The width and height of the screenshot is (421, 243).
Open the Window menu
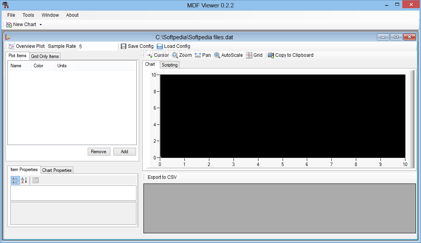point(50,15)
